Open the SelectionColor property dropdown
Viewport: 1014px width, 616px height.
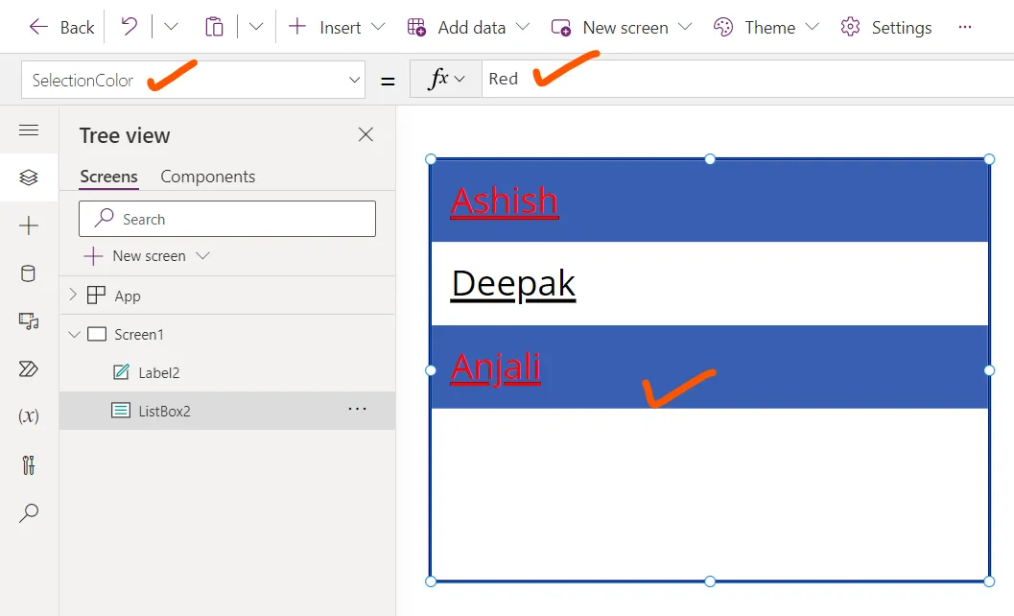354,80
